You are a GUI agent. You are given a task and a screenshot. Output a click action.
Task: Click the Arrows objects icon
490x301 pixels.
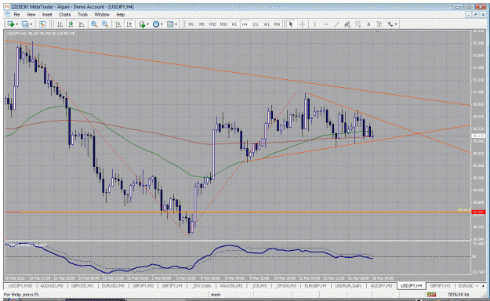390,24
